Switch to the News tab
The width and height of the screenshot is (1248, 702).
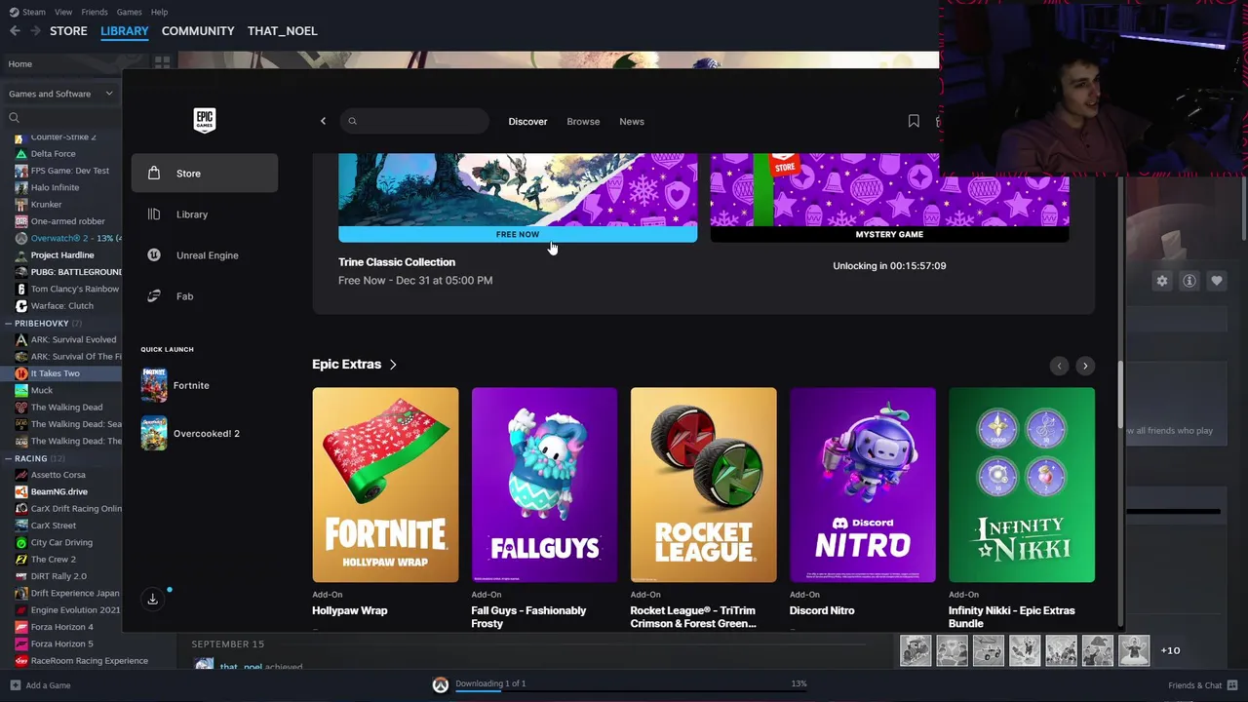pyautogui.click(x=632, y=121)
